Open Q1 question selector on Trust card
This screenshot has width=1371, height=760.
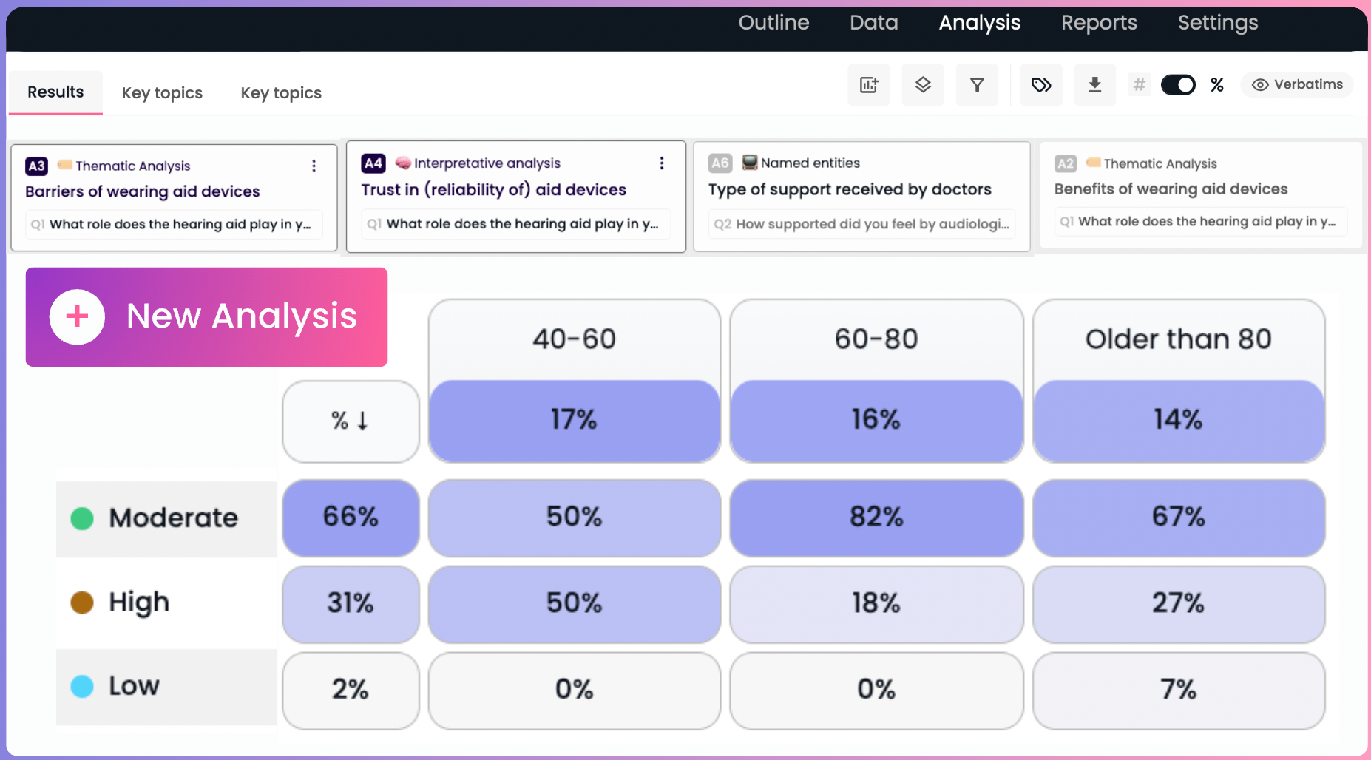click(x=516, y=224)
